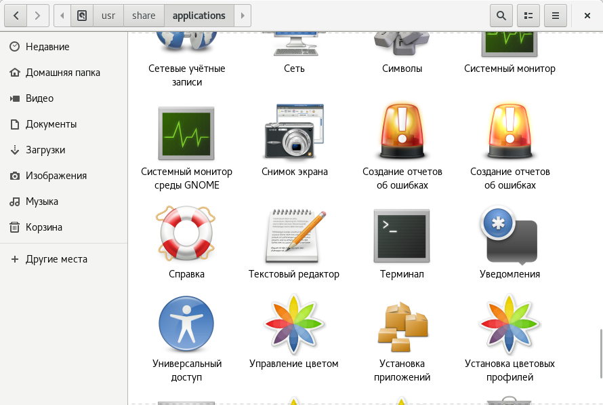The height and width of the screenshot is (405, 603).
Task: Select the right Создание отчетов об ошибках icon
Action: 510,132
